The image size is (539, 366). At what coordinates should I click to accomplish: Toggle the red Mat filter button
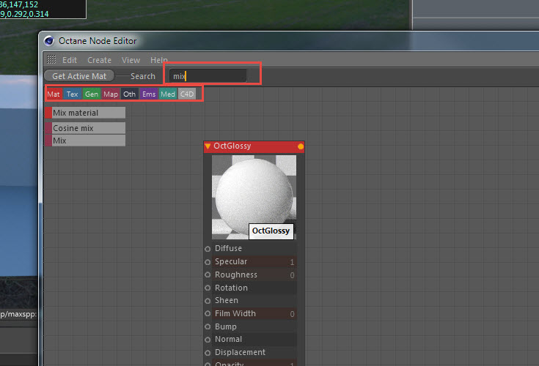(x=54, y=94)
